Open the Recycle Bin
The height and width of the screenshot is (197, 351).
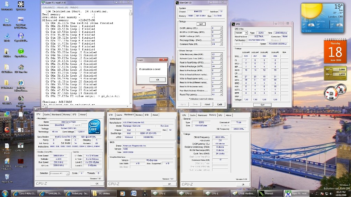tap(7, 178)
